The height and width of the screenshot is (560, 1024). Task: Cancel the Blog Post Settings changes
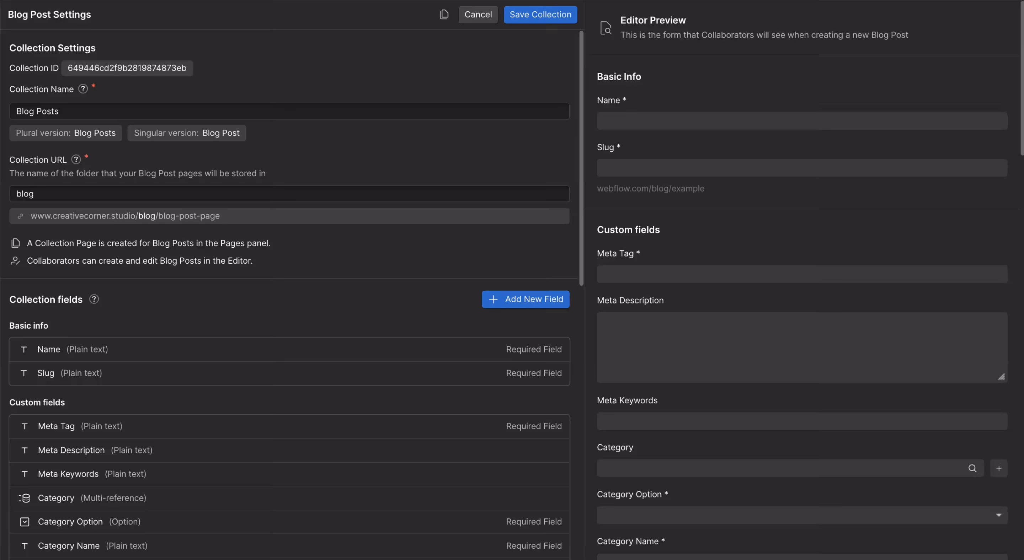pyautogui.click(x=478, y=15)
